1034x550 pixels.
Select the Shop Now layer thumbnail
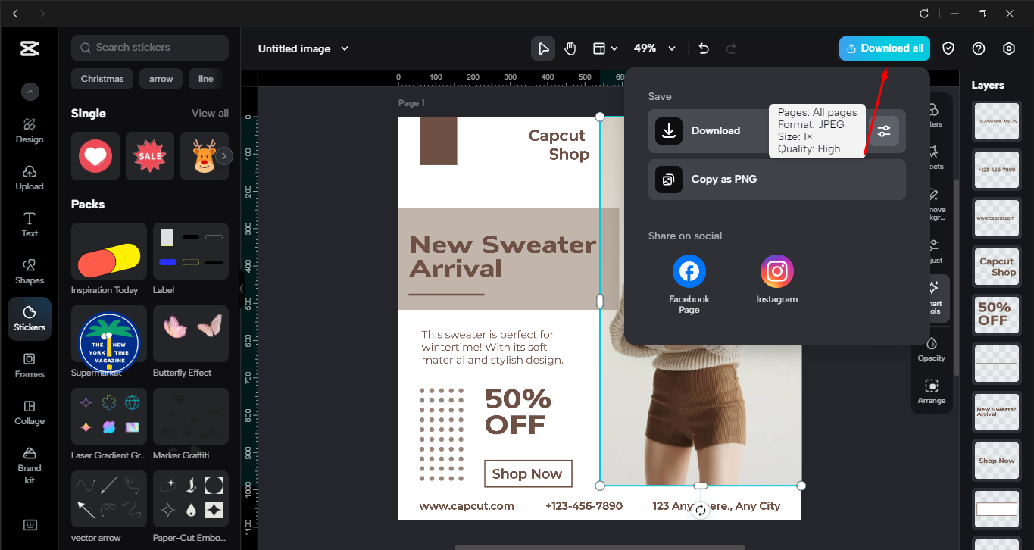click(996, 461)
